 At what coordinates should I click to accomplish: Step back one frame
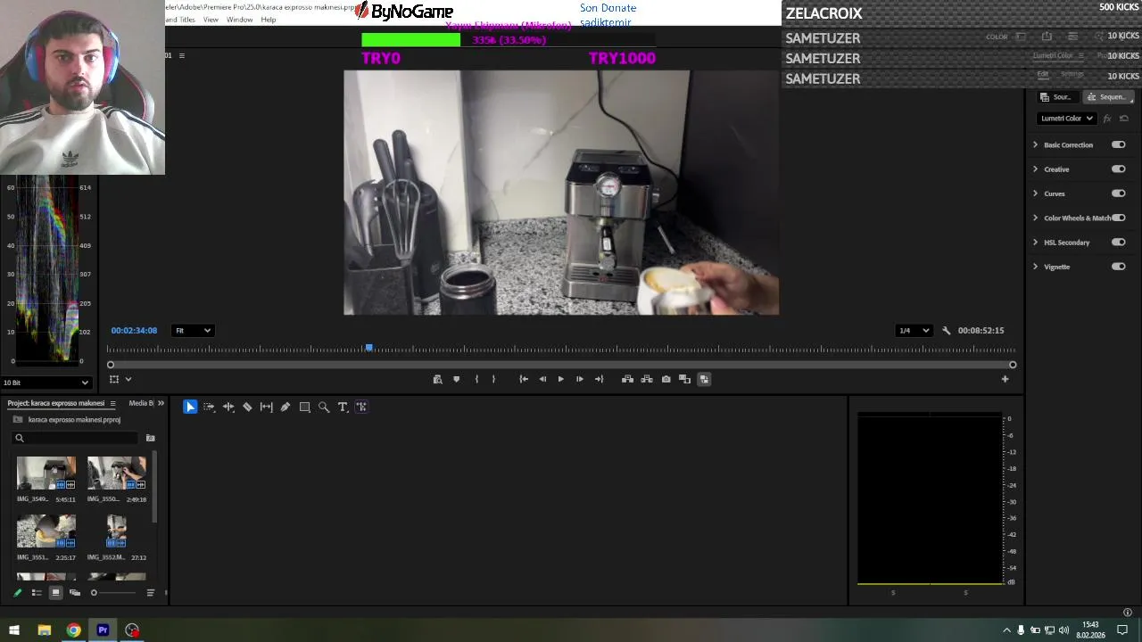point(542,379)
